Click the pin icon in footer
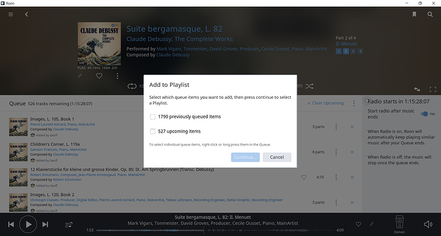 pos(371,224)
